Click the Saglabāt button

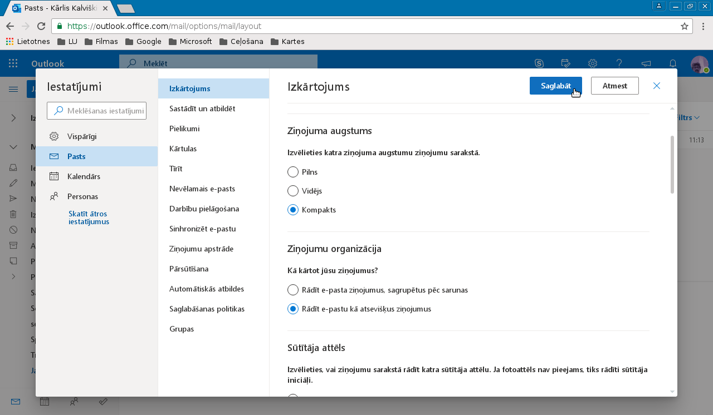click(556, 86)
